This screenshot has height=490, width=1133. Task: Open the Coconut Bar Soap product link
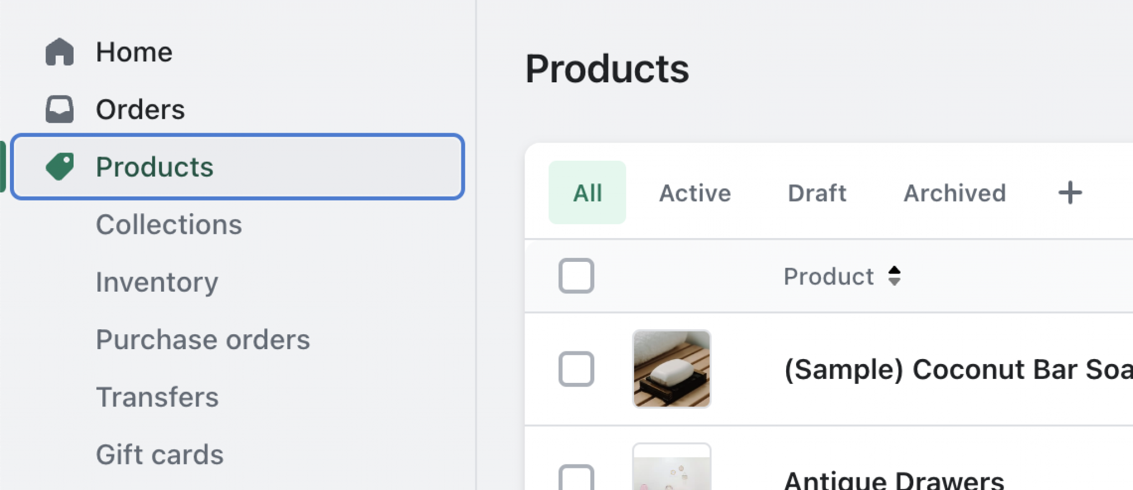957,369
